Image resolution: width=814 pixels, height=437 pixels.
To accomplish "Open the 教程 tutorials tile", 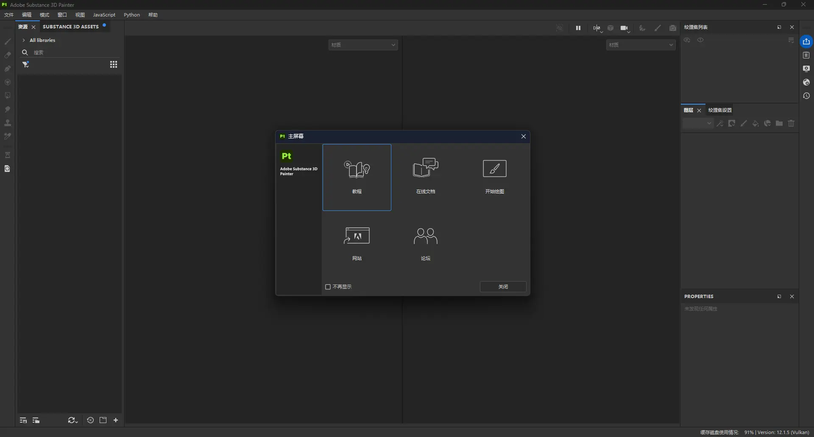I will click(357, 177).
